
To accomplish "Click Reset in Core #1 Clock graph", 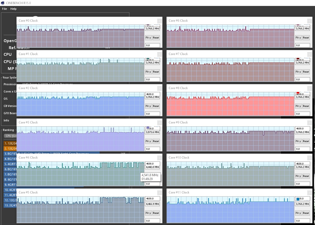I will (156, 72).
